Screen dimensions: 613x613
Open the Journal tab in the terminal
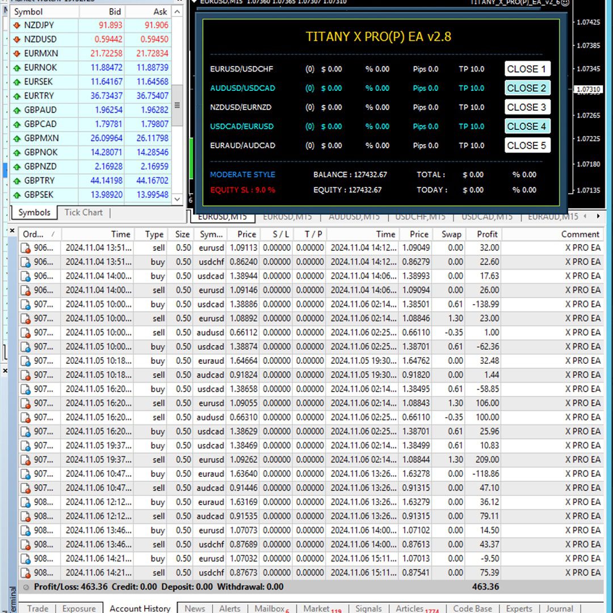coord(559,608)
